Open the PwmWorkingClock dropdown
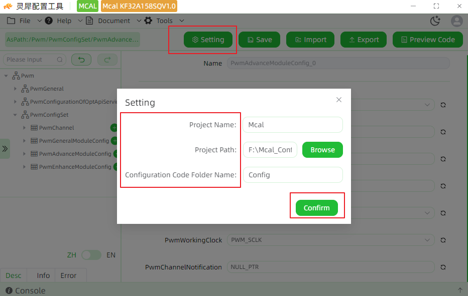This screenshot has height=296, width=468. [331, 240]
